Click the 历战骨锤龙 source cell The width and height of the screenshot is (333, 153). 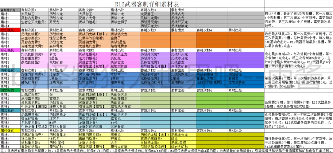(x=63, y=135)
